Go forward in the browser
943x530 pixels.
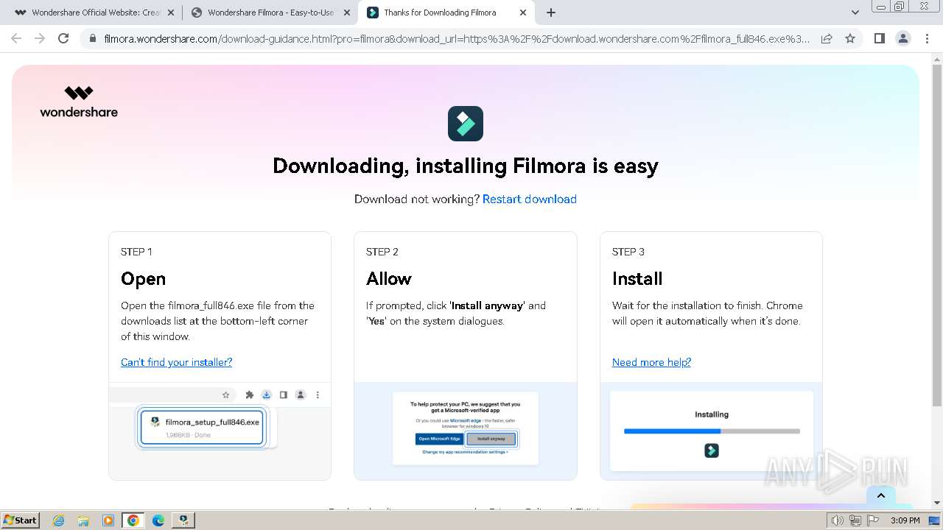[40, 38]
